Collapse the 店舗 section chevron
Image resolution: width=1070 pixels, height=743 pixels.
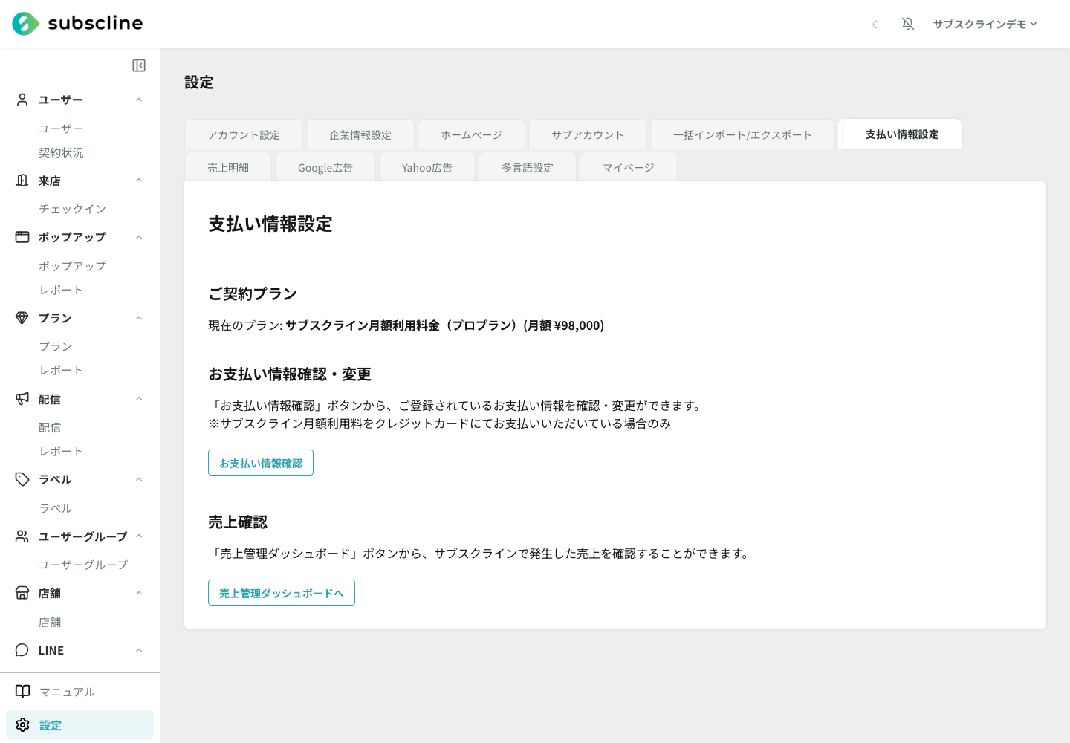tap(139, 593)
